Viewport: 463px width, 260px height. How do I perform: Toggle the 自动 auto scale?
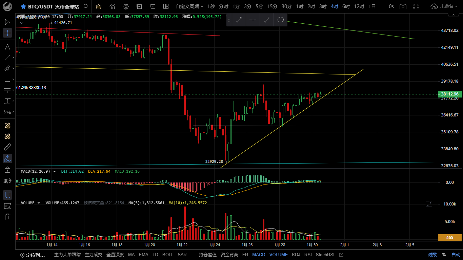point(456,255)
